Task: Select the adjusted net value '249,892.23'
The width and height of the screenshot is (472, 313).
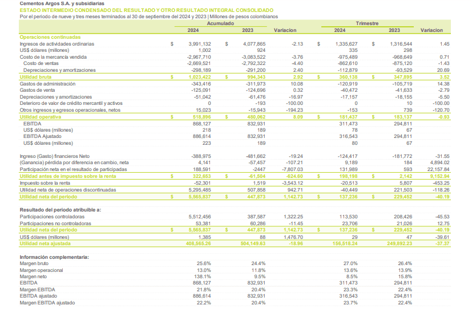Action: pos(400,243)
